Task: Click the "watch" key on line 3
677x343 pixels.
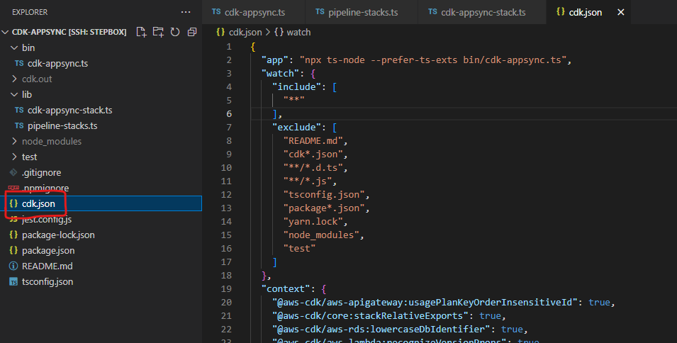Action: 280,73
